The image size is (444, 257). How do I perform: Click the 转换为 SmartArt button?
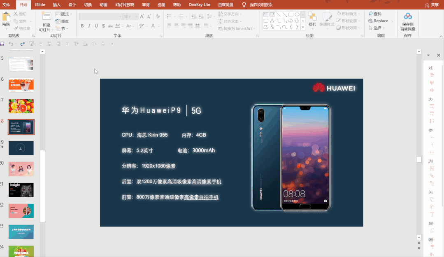click(x=237, y=28)
